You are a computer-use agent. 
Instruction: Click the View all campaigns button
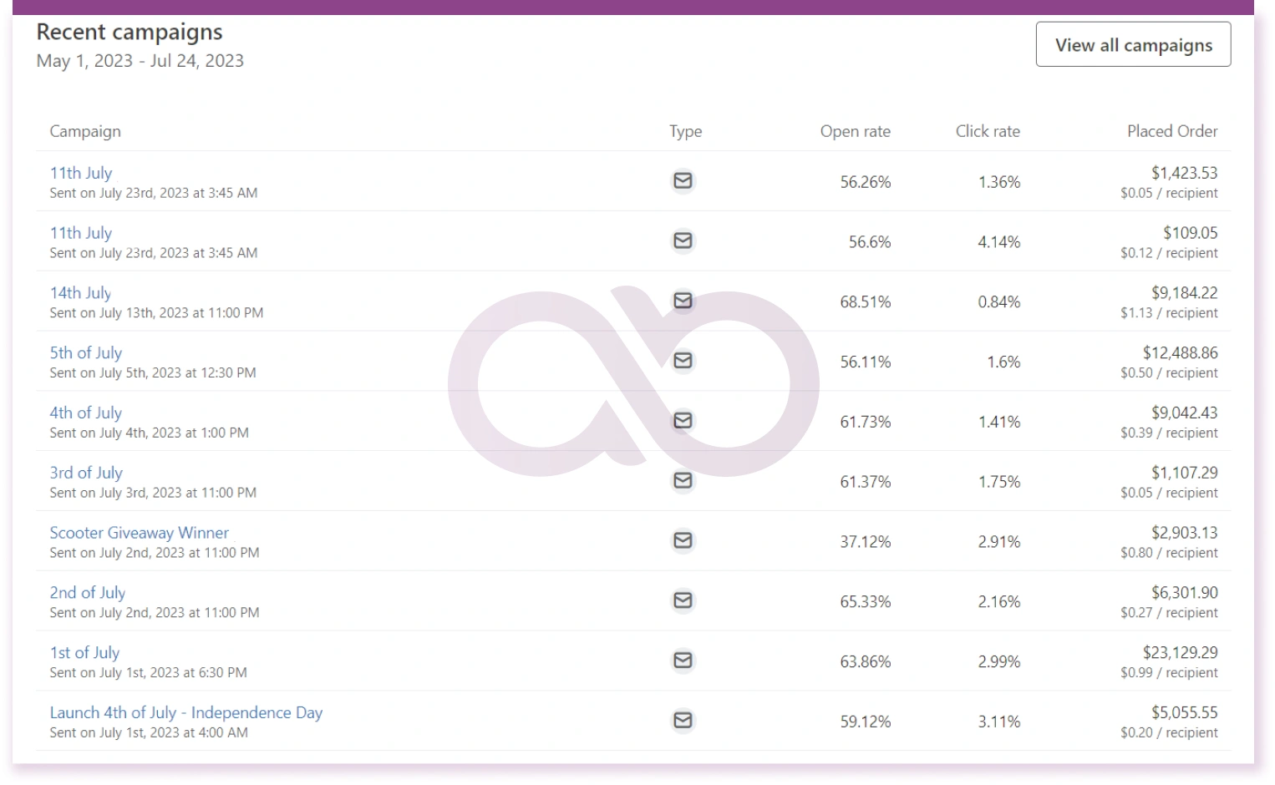pyautogui.click(x=1133, y=45)
